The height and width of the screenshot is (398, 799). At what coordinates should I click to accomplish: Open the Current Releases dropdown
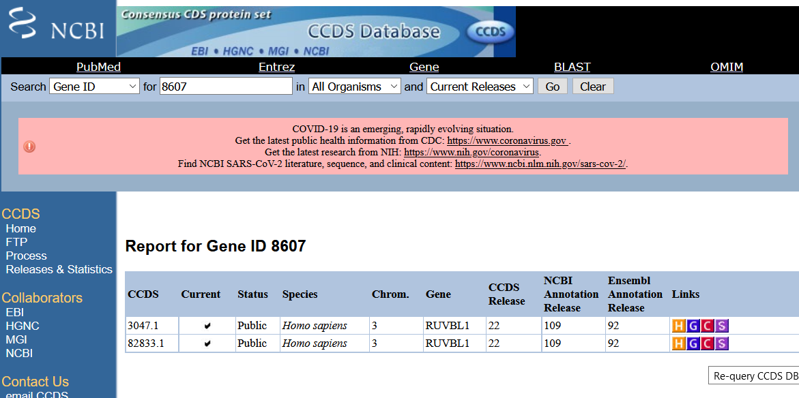coord(480,87)
